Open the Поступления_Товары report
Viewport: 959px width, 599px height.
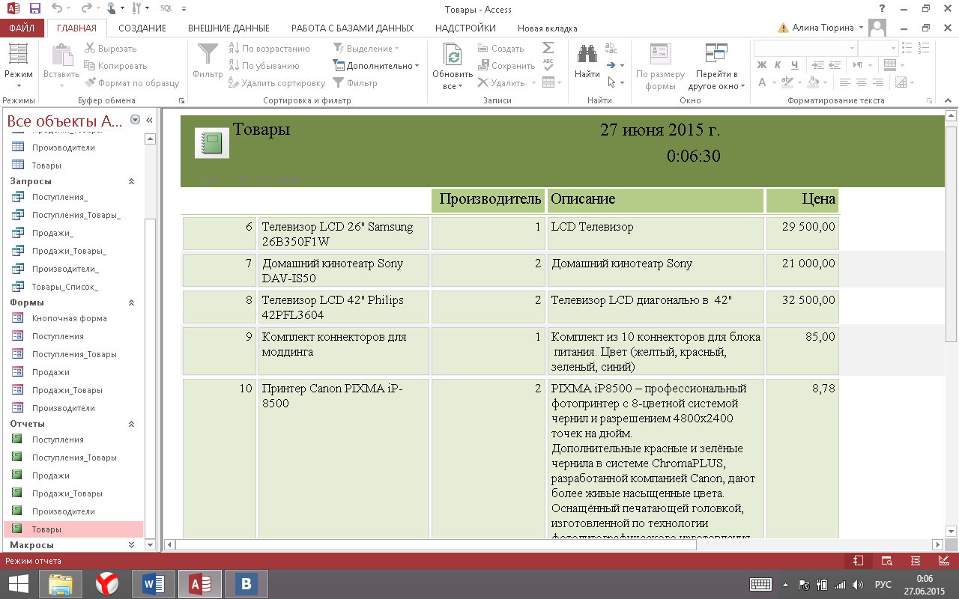tap(74, 457)
